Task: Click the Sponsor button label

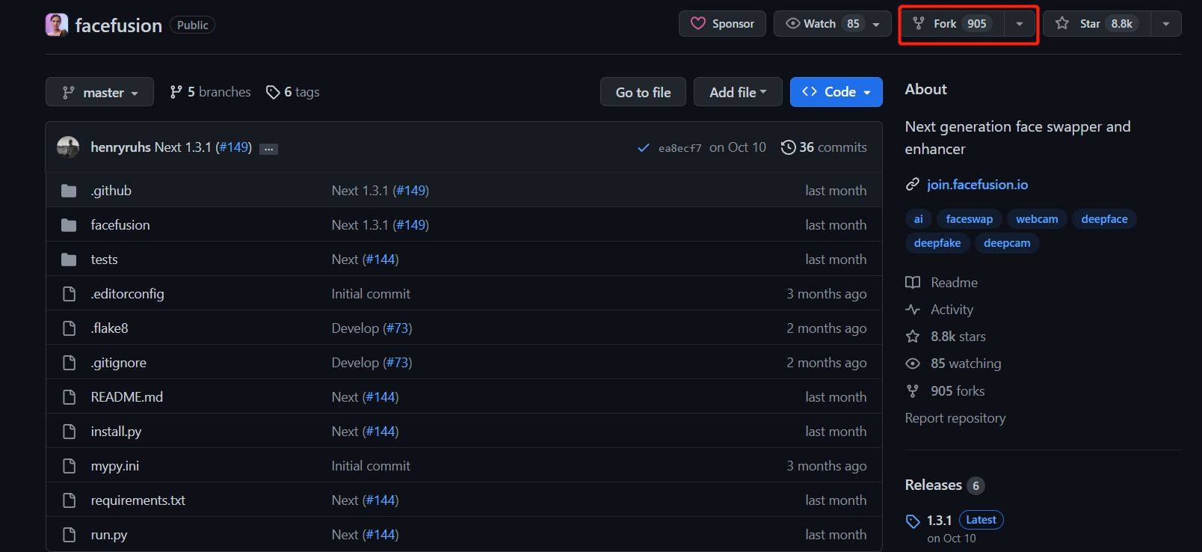Action: (733, 24)
